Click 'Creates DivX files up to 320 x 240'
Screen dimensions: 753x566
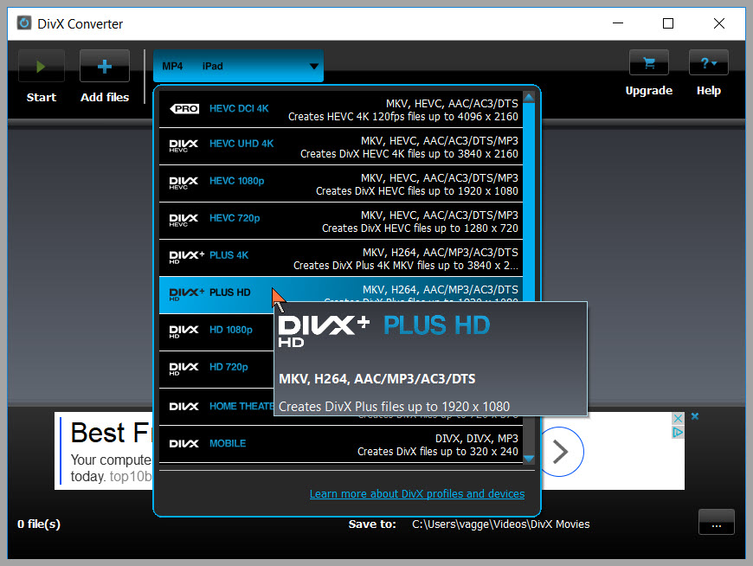(437, 452)
